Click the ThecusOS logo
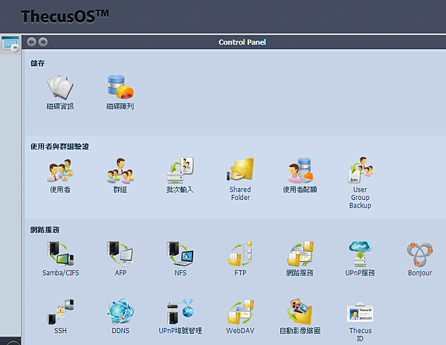446x345 pixels. [65, 16]
